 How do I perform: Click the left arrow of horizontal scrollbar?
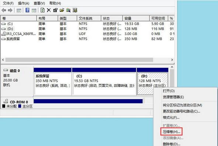pos(3,60)
